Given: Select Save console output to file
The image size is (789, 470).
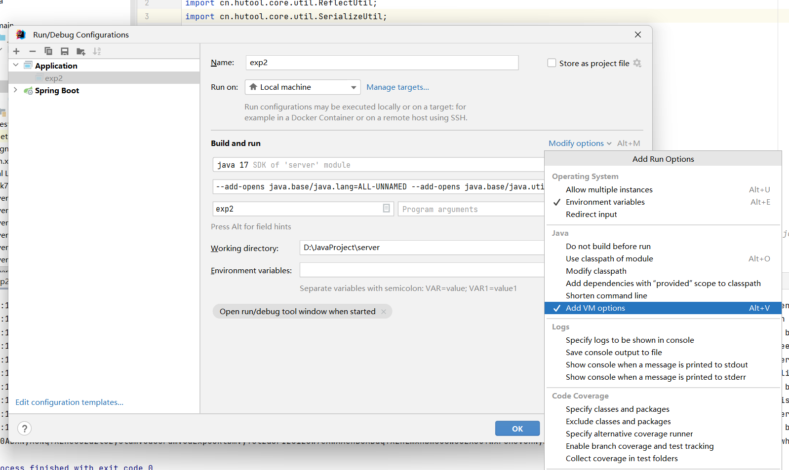Looking at the screenshot, I should (x=663, y=353).
